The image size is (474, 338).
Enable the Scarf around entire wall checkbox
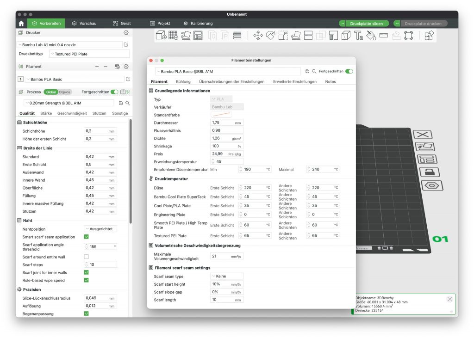[86, 257]
